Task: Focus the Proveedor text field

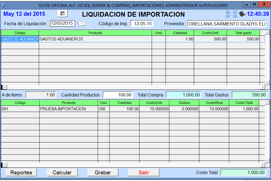Action: click(227, 24)
